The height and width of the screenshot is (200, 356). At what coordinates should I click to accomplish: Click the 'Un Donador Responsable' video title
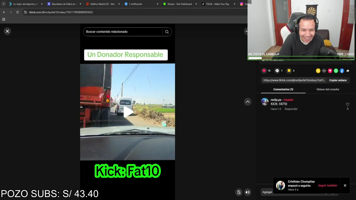point(126,55)
